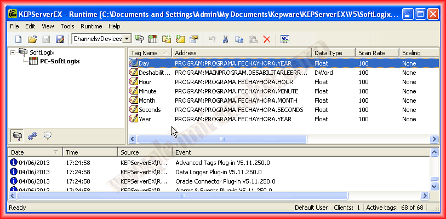Click the Cut scissors icon
446x219 pixels.
tap(225, 39)
